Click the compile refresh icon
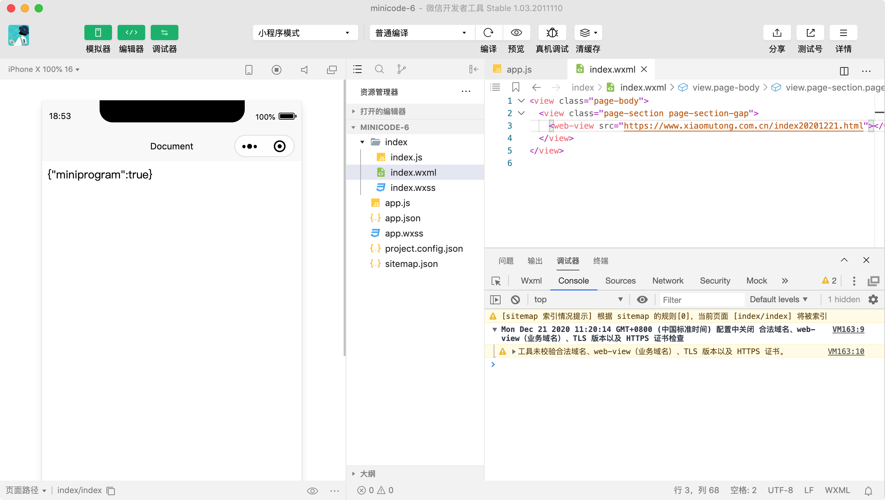885x500 pixels. [488, 33]
